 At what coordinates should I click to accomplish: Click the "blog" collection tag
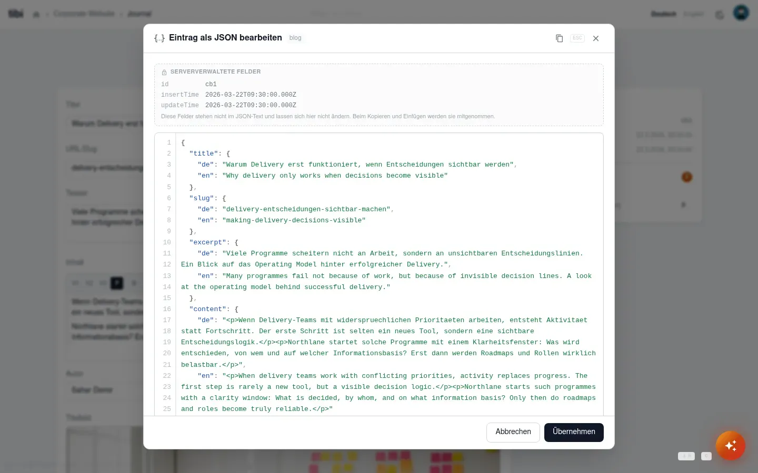pyautogui.click(x=295, y=38)
